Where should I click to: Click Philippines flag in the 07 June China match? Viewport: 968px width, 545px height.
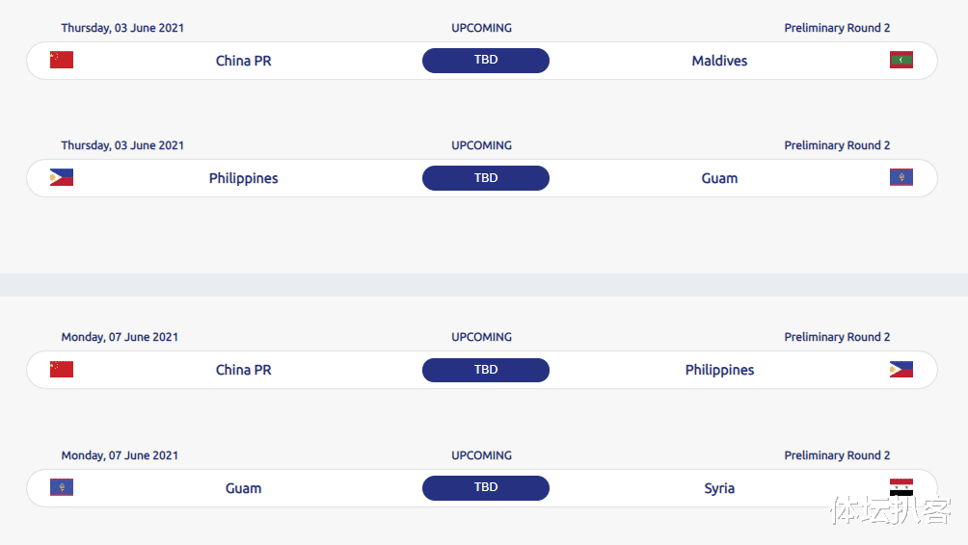901,370
